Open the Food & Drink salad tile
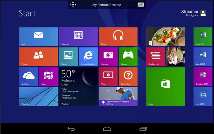Screen dimensions: 214x134 pos(165,37)
